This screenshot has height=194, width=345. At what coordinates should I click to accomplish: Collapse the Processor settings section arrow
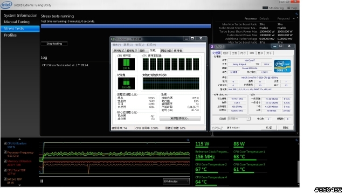coord(294,19)
